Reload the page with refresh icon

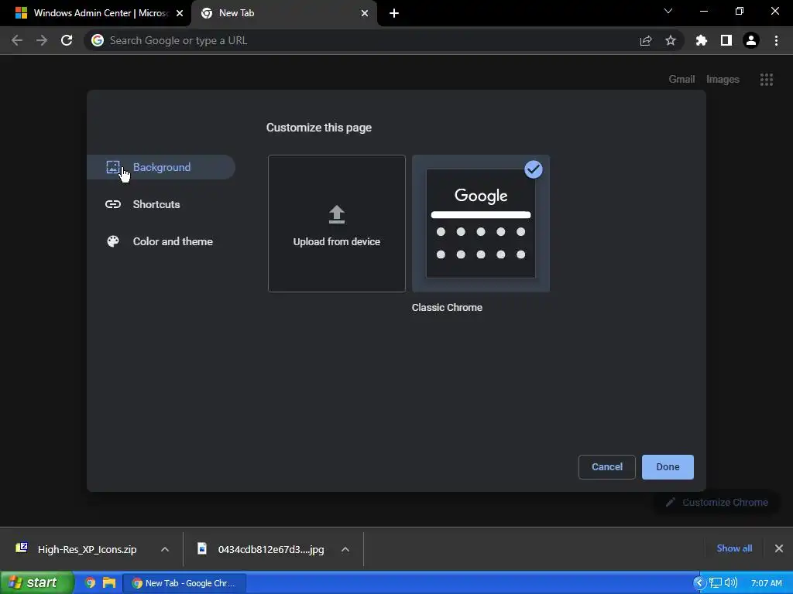coord(67,40)
